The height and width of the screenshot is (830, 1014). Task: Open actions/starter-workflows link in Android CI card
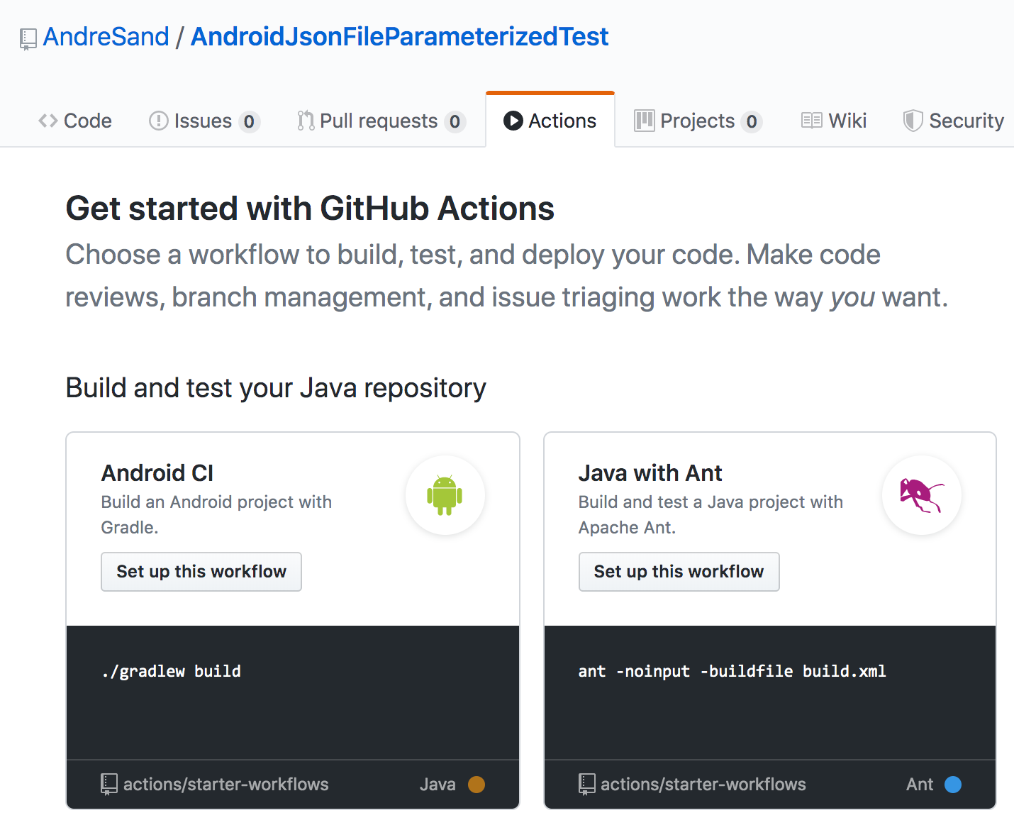(x=226, y=785)
